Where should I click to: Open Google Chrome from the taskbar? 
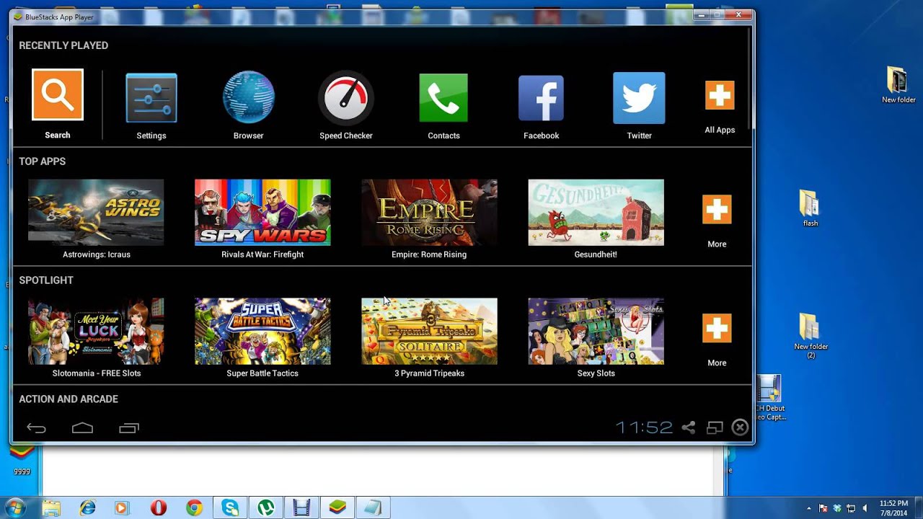point(194,508)
